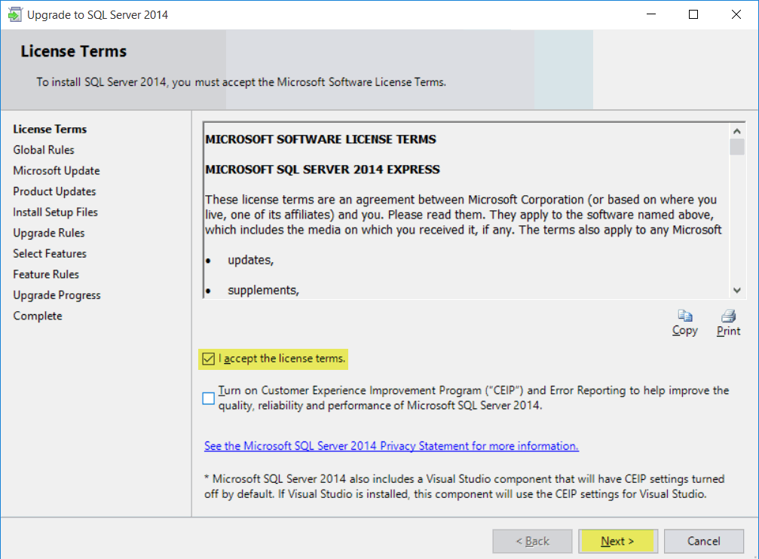Toggle the 'I accept the license terms' checkbox
Screen dimensions: 759x559
click(x=208, y=359)
